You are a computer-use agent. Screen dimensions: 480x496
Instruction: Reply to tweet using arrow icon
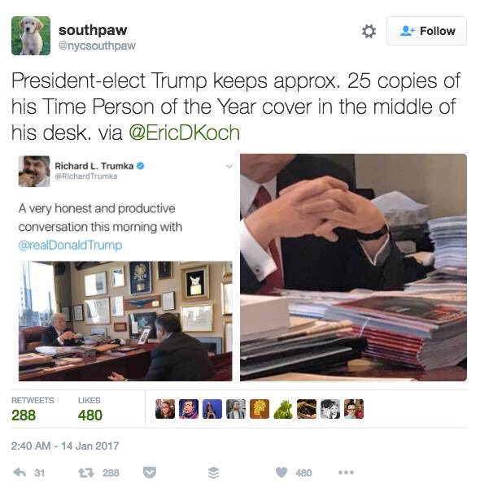20,472
